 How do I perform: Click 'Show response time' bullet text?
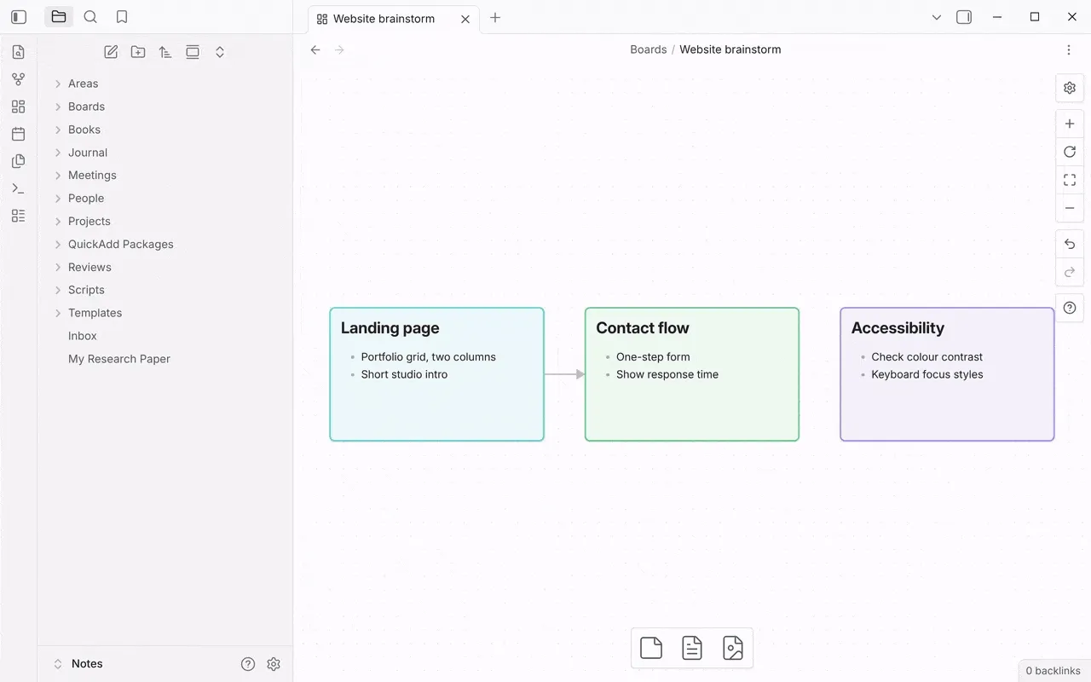coord(667,374)
